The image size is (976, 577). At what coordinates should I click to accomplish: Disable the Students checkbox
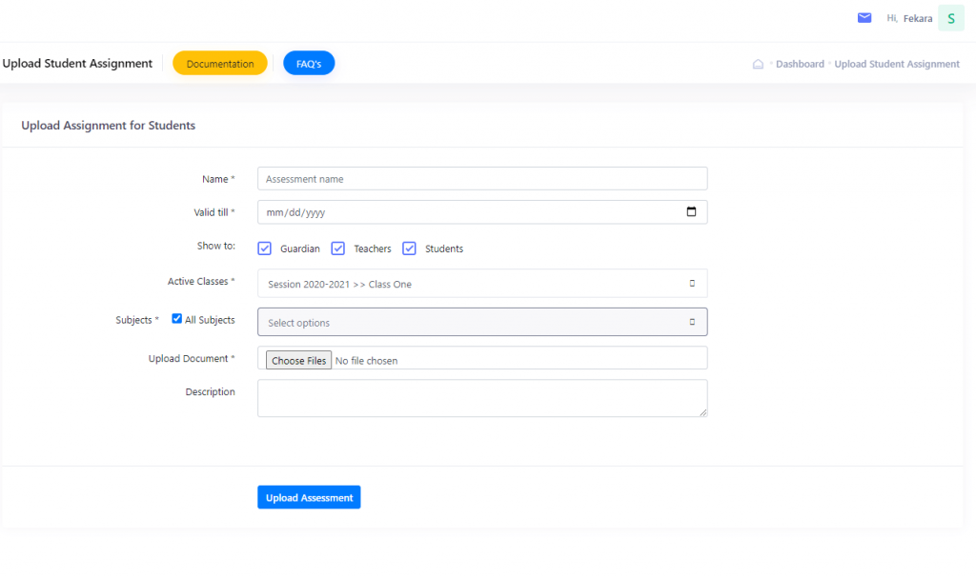tap(409, 249)
